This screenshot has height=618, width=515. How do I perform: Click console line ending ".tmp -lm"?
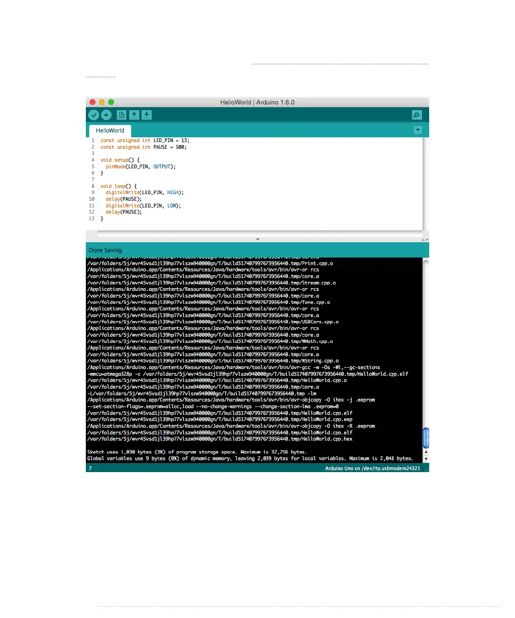pyautogui.click(x=202, y=394)
